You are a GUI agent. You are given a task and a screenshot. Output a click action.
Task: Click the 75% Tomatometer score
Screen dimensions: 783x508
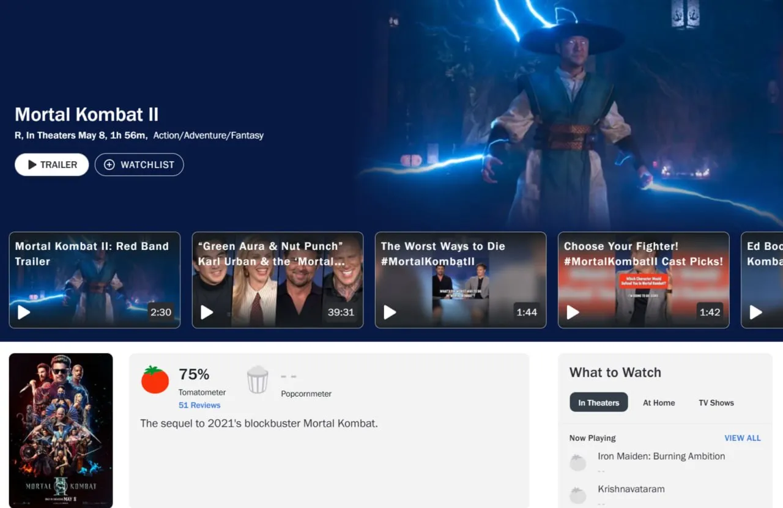point(194,374)
